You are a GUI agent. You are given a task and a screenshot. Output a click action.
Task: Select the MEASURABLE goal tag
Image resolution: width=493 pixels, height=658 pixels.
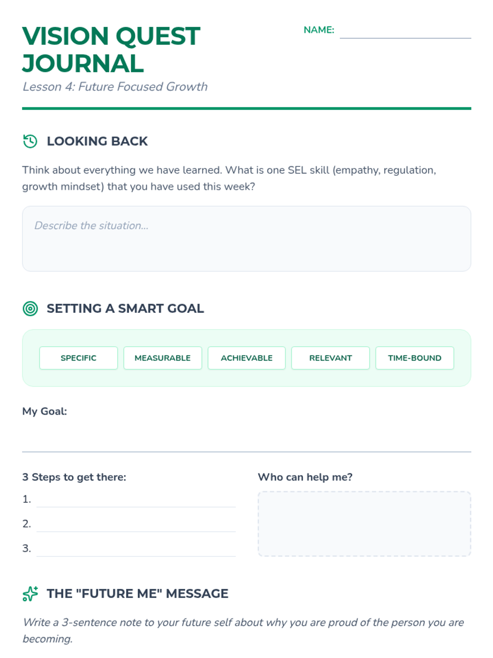pos(163,358)
